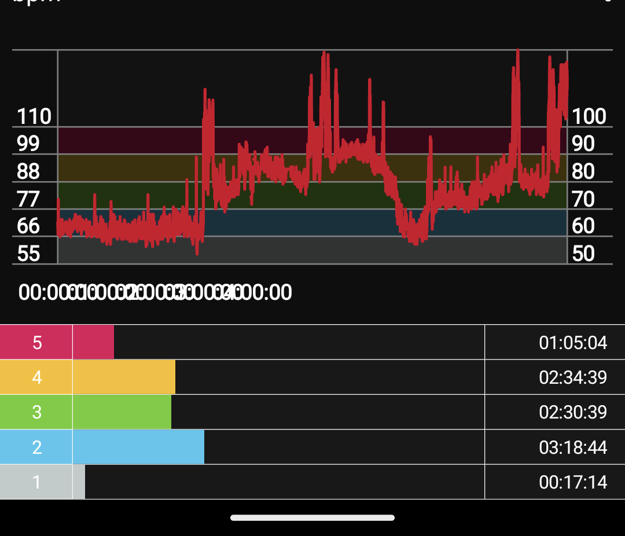Tap the zone 1 gray label cell
Image resolution: width=625 pixels, height=536 pixels.
click(36, 482)
